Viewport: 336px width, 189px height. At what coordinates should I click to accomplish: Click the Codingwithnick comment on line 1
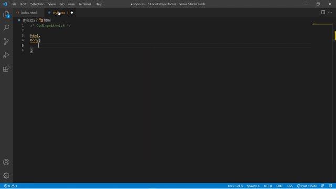click(x=50, y=26)
